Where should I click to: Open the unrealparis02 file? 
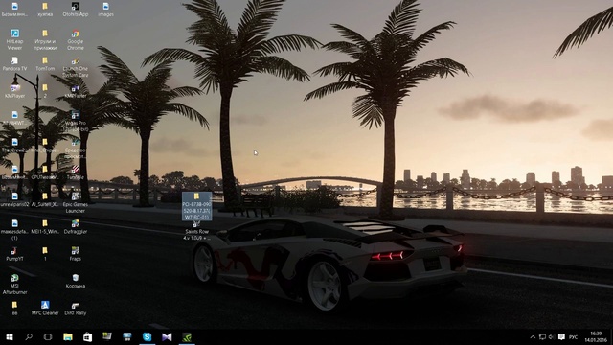[14, 200]
